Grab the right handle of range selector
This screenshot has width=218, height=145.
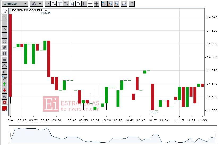[216, 135]
